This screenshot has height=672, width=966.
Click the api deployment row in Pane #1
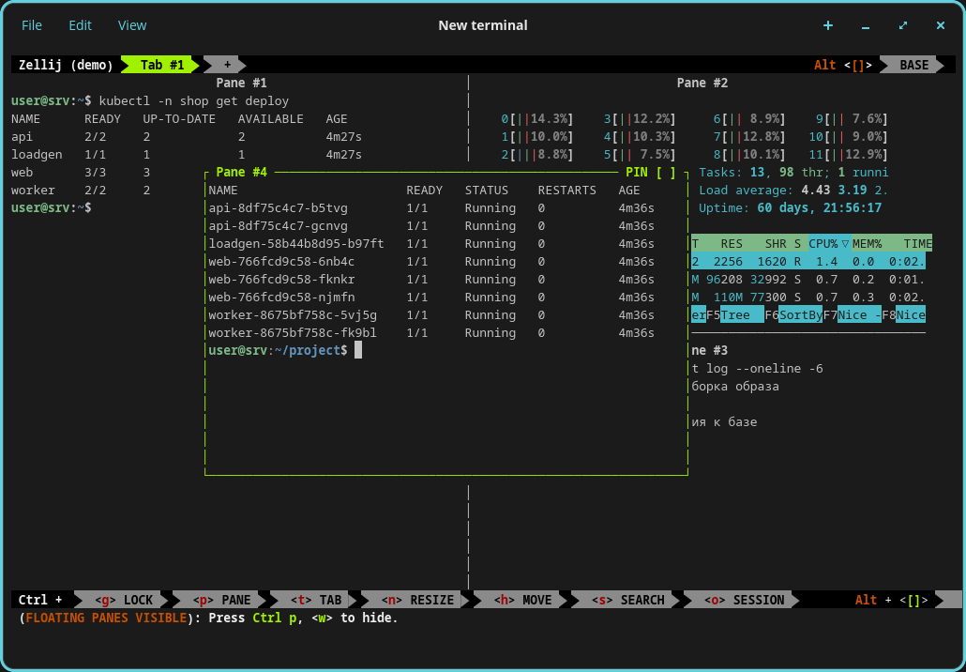[x=186, y=136]
